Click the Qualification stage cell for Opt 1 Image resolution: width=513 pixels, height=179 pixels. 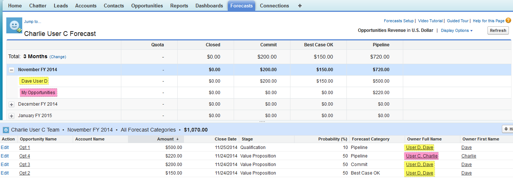(253, 147)
